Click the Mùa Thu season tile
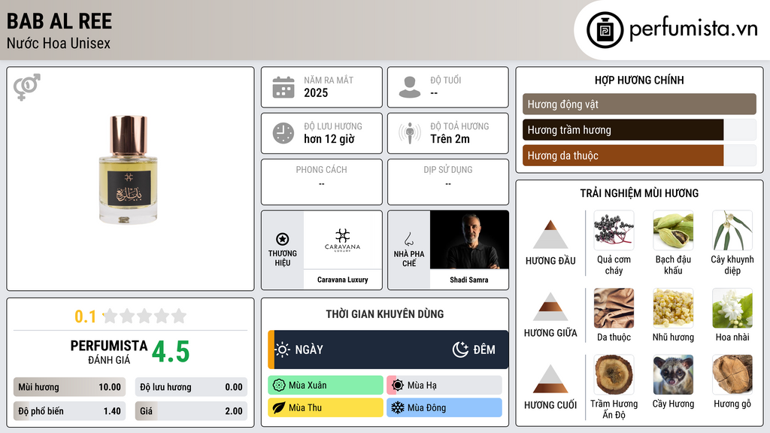Screen dimensions: 770x433 [326, 408]
